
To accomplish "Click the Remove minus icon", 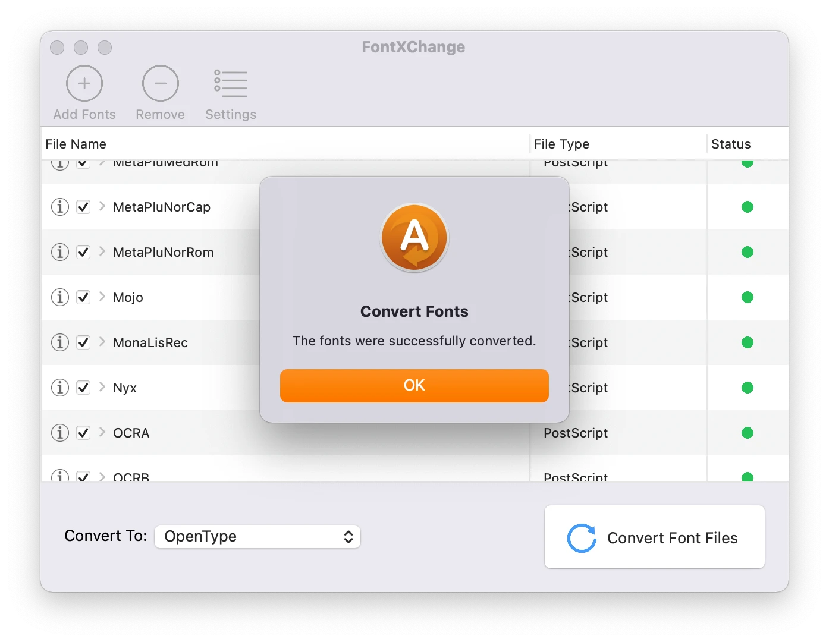I will click(x=161, y=83).
